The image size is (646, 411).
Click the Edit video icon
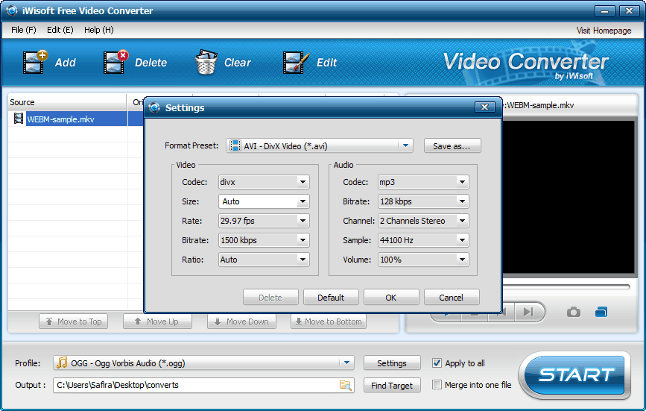point(296,62)
